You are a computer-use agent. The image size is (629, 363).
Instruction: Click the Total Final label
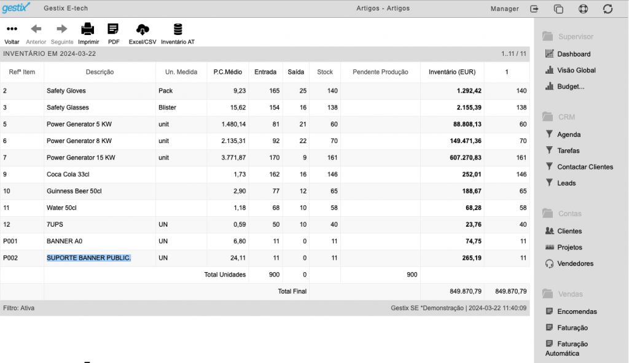[292, 292]
